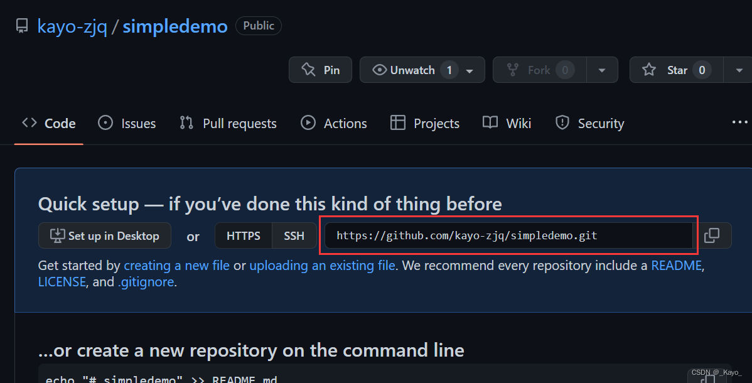Image resolution: width=752 pixels, height=383 pixels.
Task: Click the Pin icon next to Pin label
Action: point(308,70)
